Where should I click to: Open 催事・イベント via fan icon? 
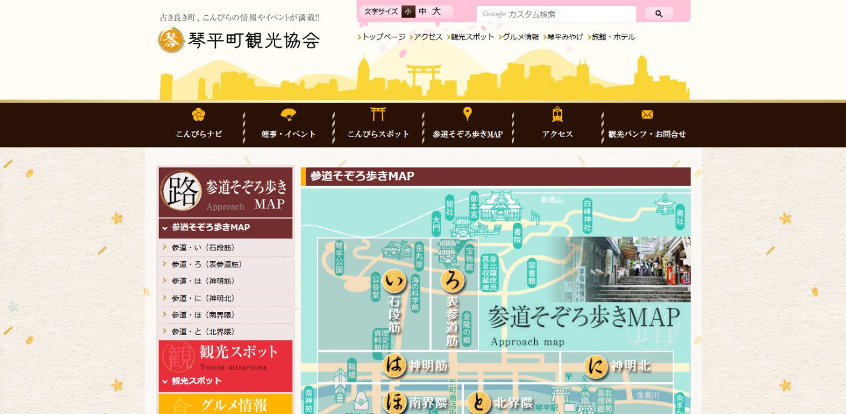pos(288,115)
